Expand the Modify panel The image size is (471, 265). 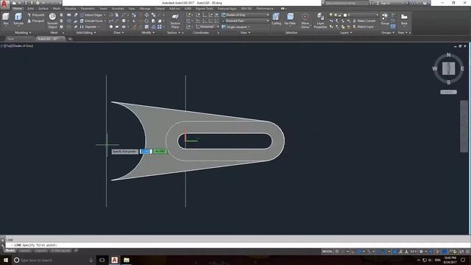tap(148, 32)
